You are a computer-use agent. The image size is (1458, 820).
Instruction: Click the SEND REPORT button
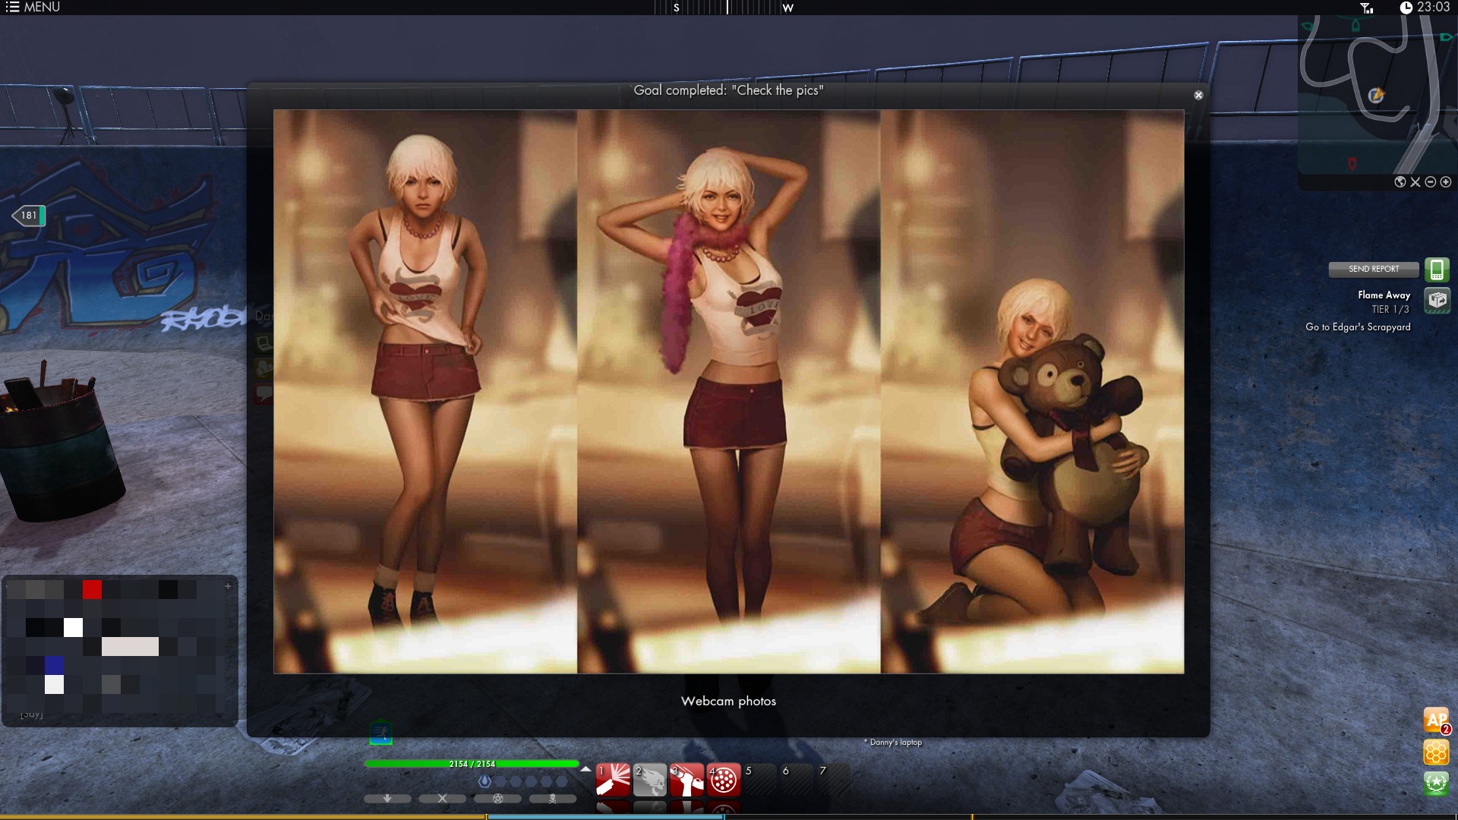1373,269
